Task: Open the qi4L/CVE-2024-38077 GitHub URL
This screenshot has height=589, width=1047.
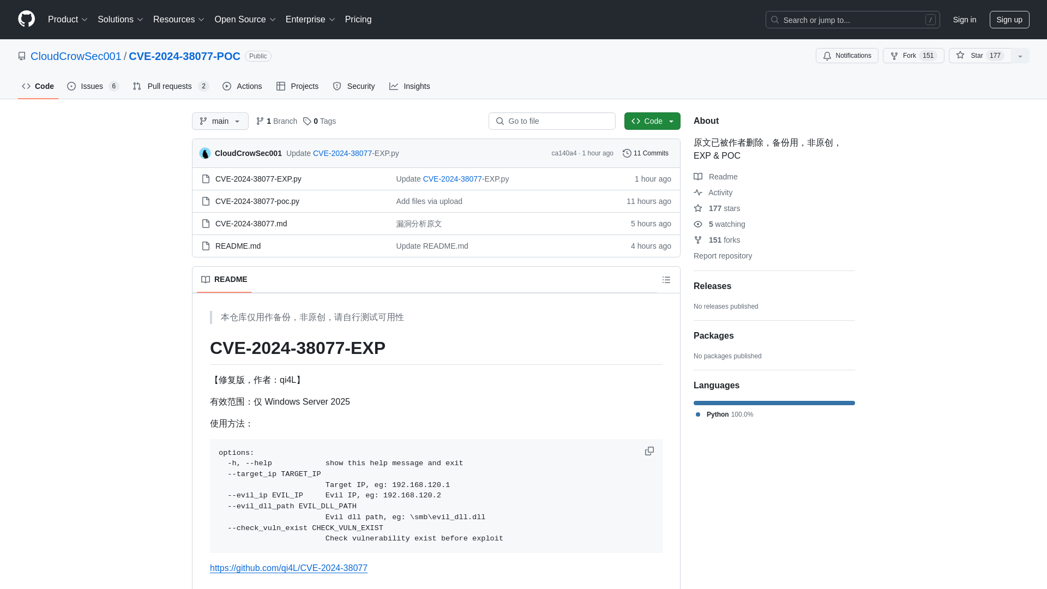Action: (x=288, y=568)
